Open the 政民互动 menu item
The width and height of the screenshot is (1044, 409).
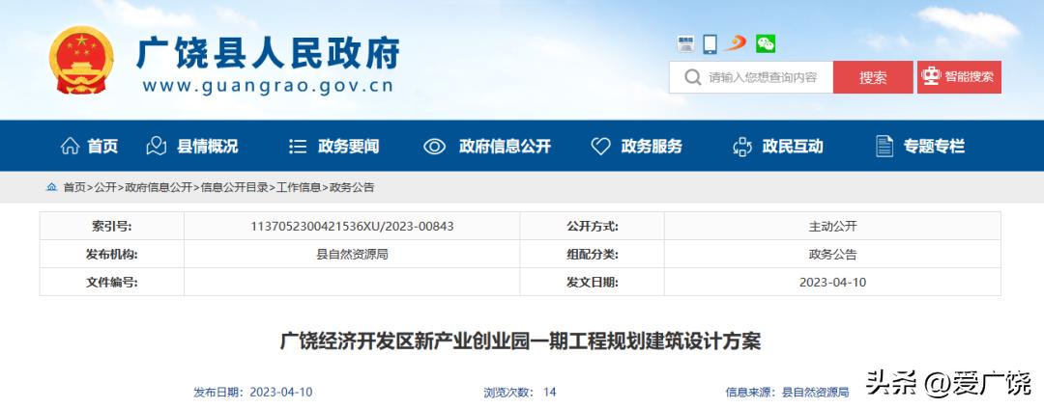793,146
